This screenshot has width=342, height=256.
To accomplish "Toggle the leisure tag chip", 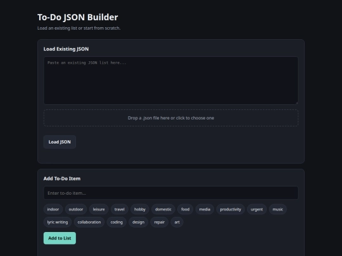I will 99,209.
